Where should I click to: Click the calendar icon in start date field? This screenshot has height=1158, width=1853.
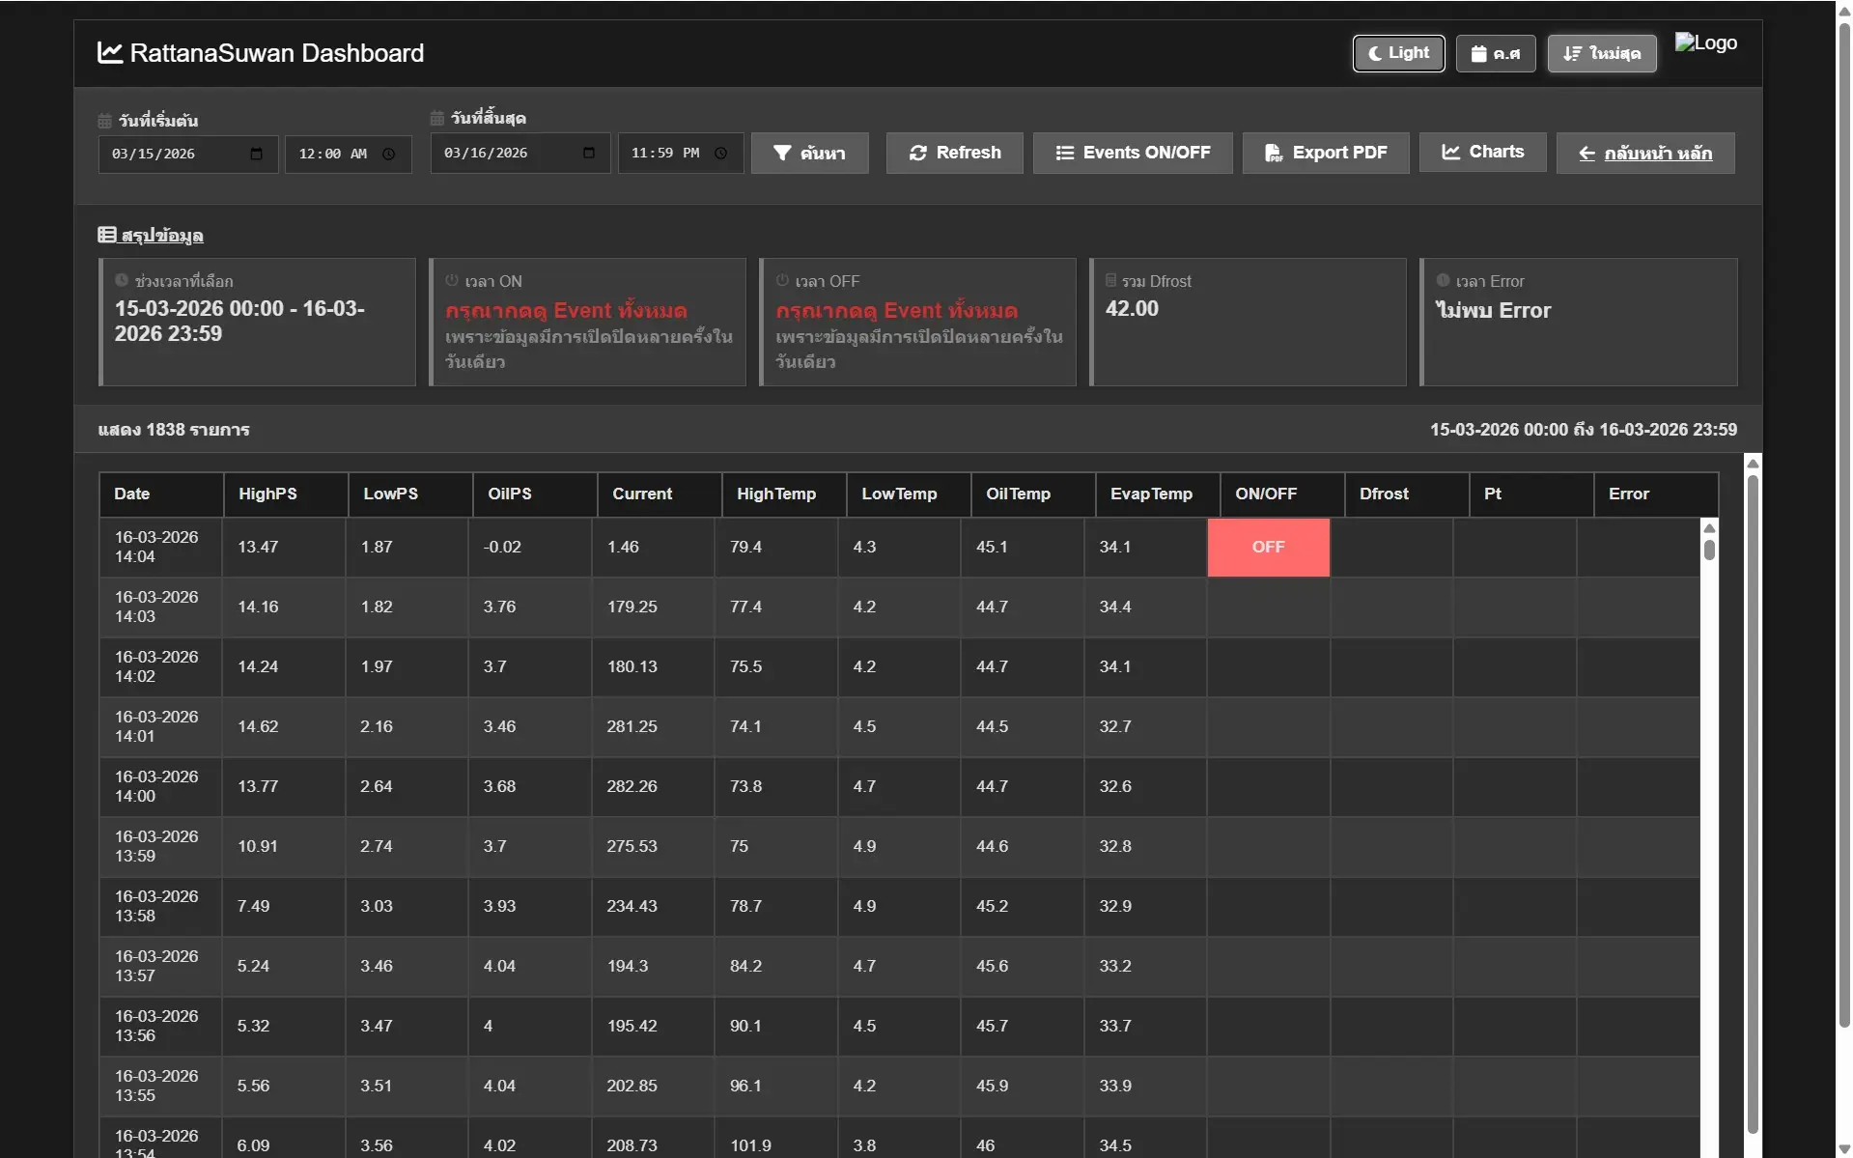click(x=256, y=155)
